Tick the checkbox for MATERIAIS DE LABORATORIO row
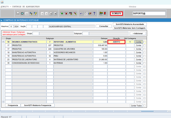 click(145, 60)
